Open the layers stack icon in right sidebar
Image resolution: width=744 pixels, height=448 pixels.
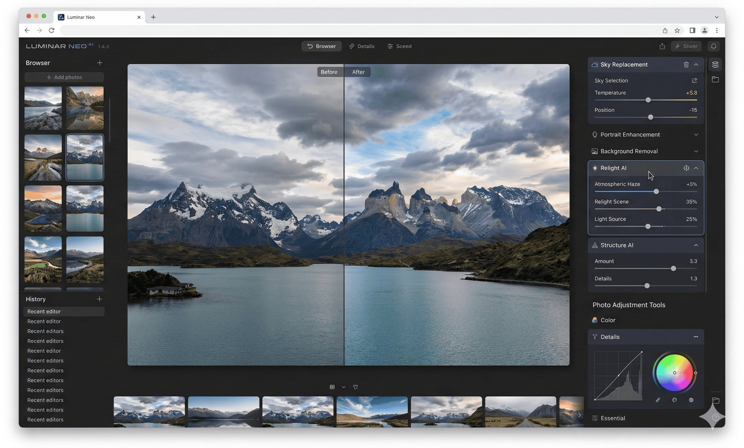pos(715,65)
